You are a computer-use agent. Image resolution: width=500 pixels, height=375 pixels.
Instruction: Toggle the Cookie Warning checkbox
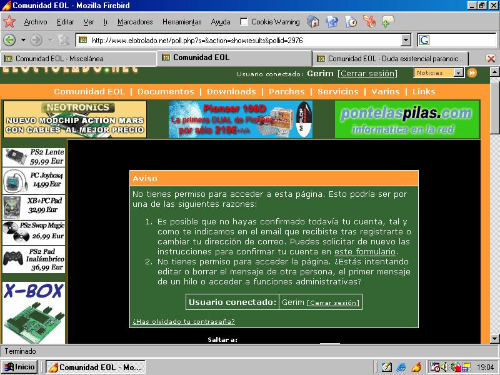point(244,22)
